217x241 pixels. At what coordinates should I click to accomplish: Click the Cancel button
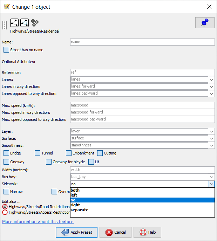(x=115, y=232)
